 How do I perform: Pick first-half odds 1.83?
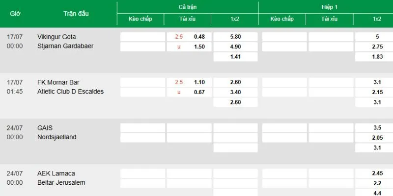(x=377, y=57)
